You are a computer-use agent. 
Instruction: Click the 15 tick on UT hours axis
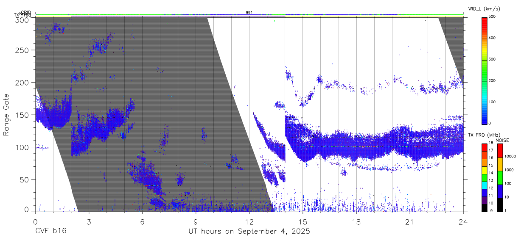pyautogui.click(x=303, y=221)
